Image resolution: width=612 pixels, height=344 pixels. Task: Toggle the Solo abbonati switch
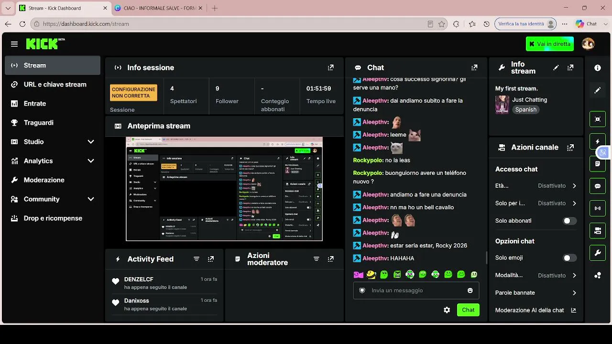tap(569, 221)
